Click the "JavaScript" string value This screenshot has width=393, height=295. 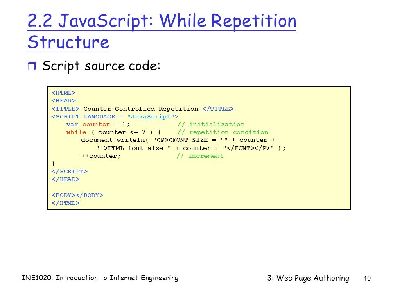coord(151,117)
